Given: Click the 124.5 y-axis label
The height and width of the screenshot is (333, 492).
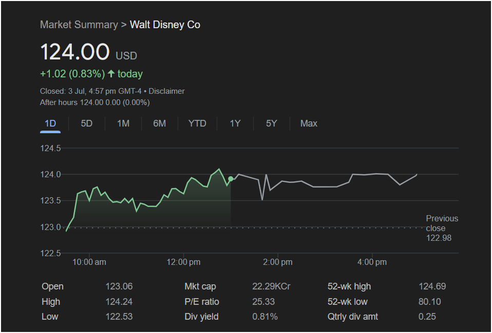Looking at the screenshot, I should point(50,148).
